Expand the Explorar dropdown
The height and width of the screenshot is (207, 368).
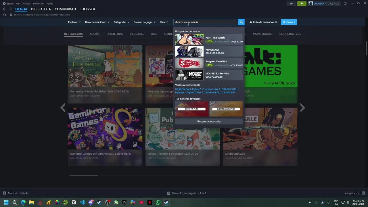(74, 22)
